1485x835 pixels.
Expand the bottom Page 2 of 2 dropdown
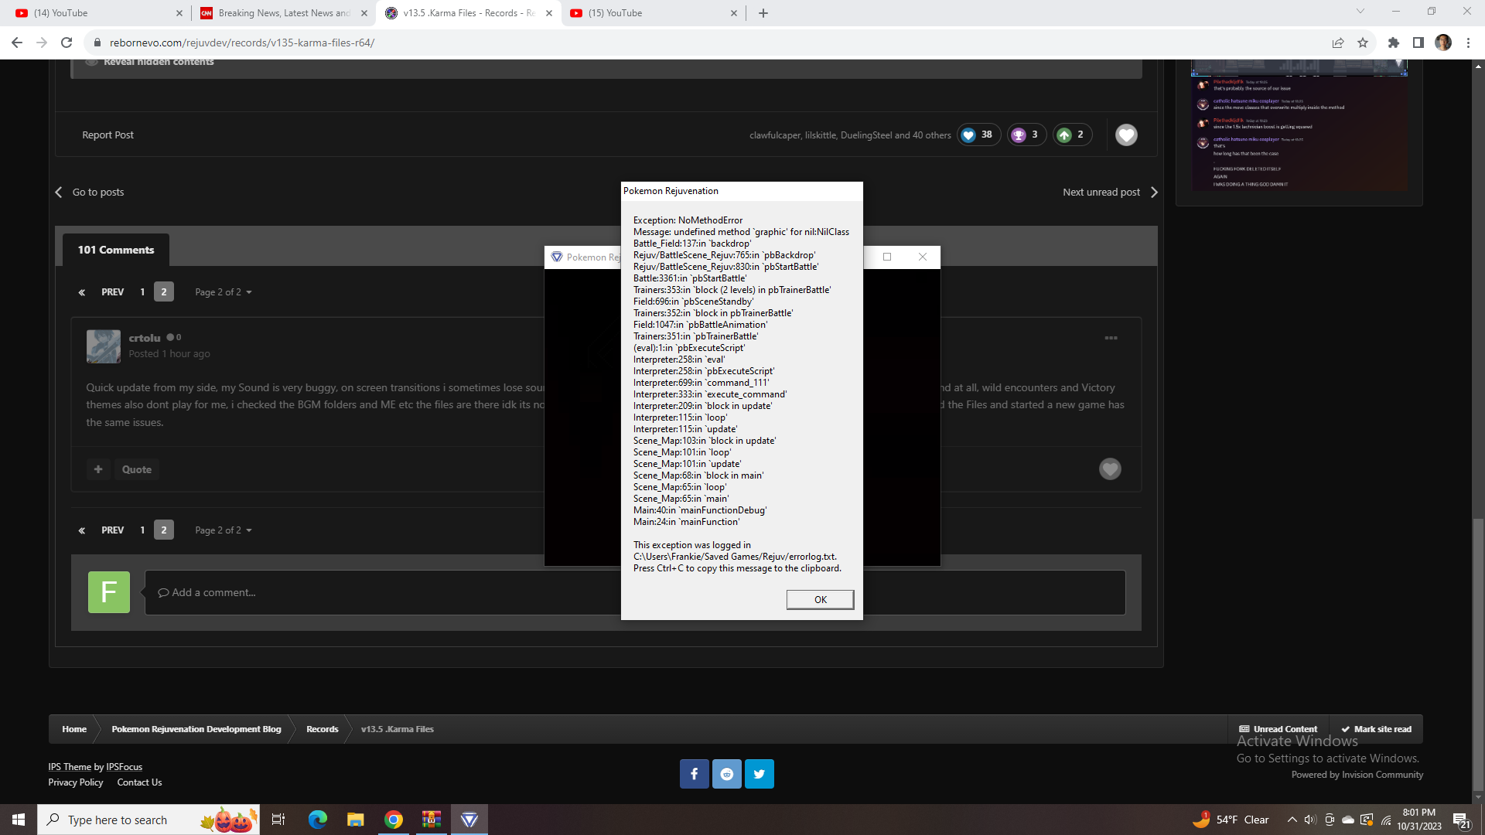point(224,530)
